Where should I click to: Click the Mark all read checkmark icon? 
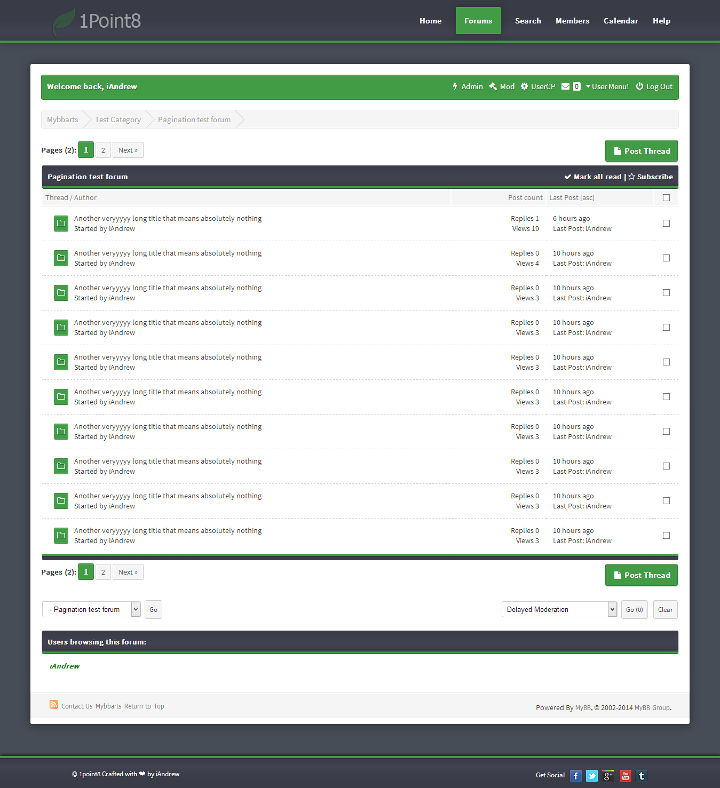tap(568, 177)
